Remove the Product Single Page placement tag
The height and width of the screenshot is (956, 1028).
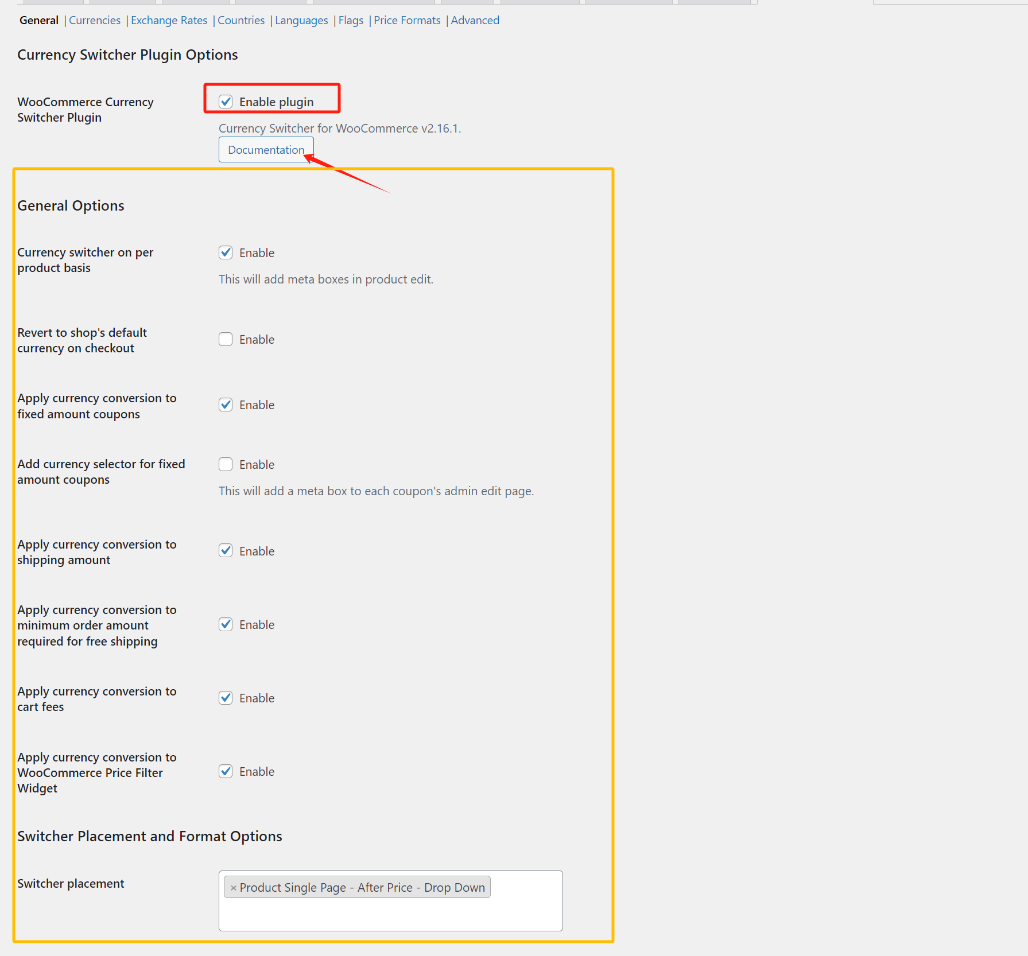[233, 888]
